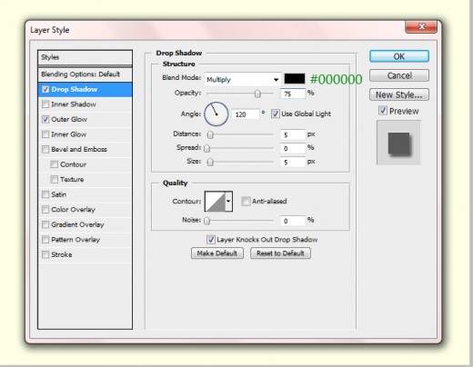Viewport: 473px width, 367px height.
Task: Click the Spread percent value field
Action: click(292, 148)
